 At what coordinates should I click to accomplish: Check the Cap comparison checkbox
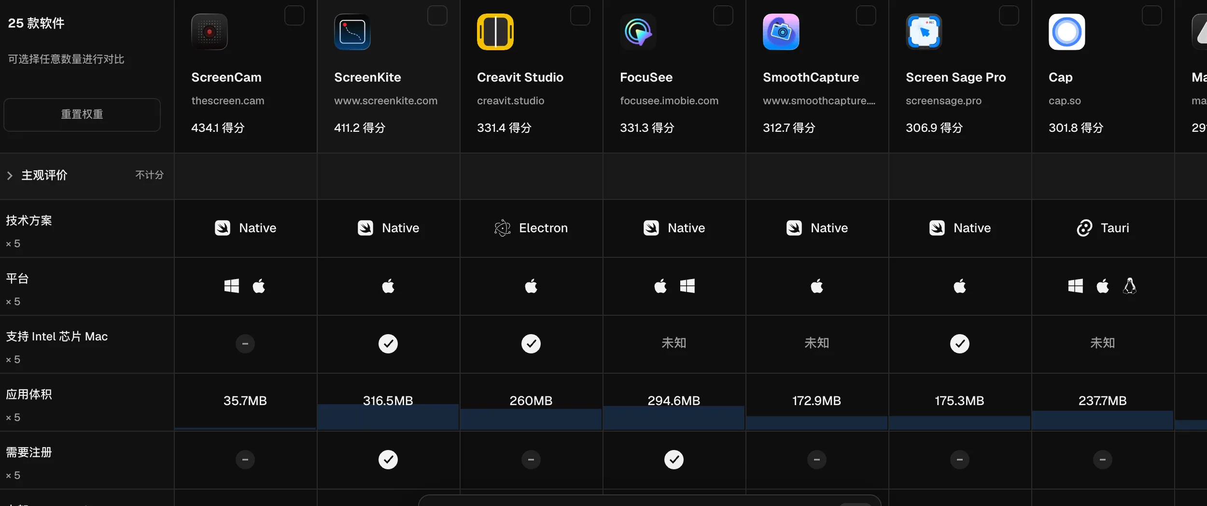coord(1151,15)
